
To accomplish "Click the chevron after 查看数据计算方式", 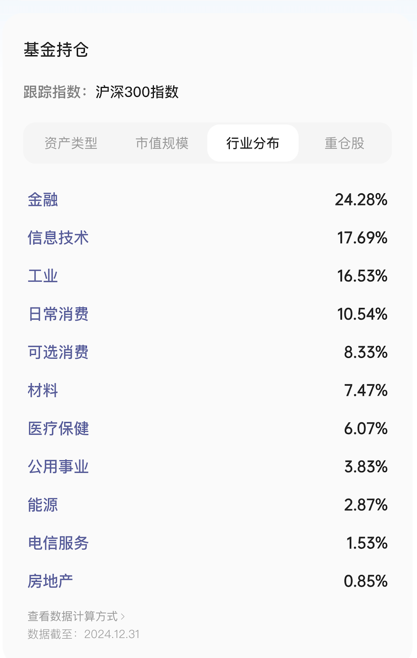I will point(123,617).
